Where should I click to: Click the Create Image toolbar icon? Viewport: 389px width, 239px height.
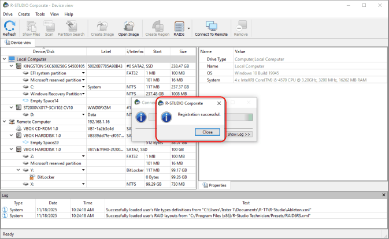click(102, 28)
